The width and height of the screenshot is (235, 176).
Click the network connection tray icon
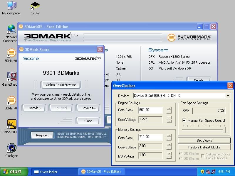[x=208, y=172]
